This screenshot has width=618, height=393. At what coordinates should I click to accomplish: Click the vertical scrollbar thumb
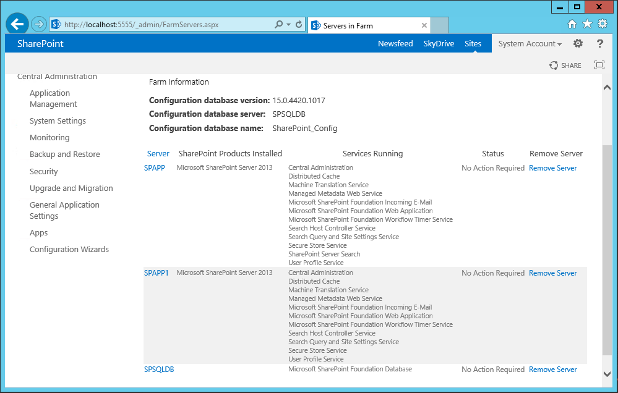click(x=607, y=250)
